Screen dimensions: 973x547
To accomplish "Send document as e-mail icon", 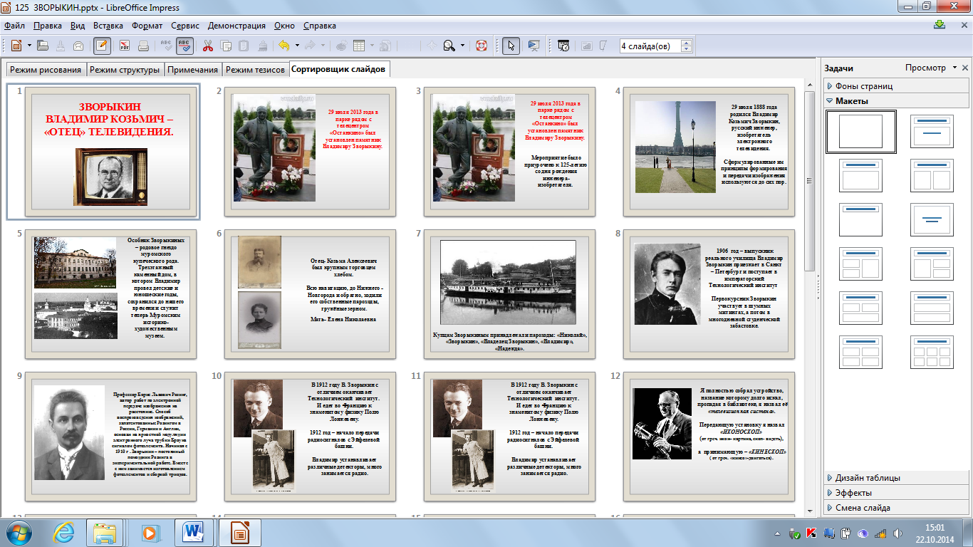I will (x=79, y=45).
